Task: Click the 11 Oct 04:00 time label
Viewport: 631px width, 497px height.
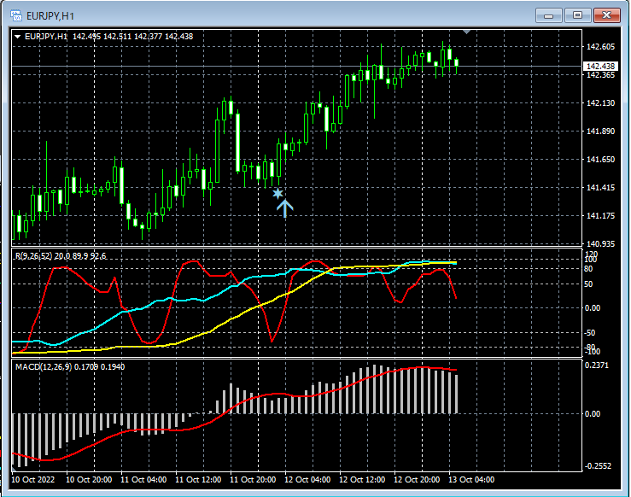Action: pyautogui.click(x=143, y=480)
